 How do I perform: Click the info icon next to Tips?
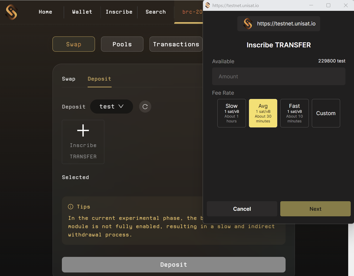(70, 206)
